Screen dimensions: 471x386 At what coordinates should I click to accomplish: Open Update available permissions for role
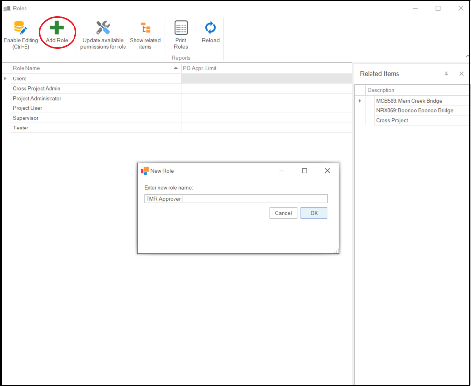(x=103, y=28)
